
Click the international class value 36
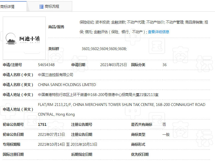click(165, 65)
